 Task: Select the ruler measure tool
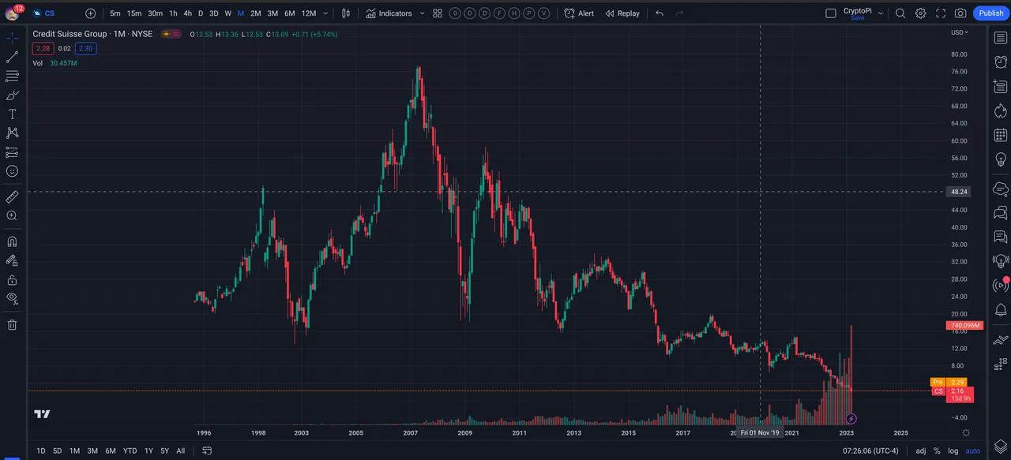click(12, 196)
